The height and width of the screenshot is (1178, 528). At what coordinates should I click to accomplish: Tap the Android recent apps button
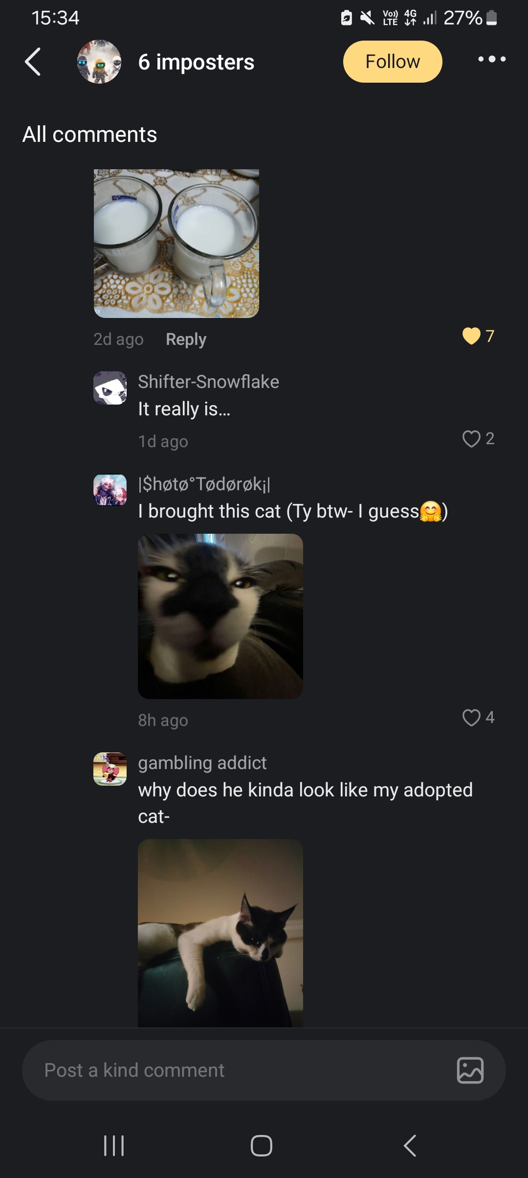point(114,1146)
